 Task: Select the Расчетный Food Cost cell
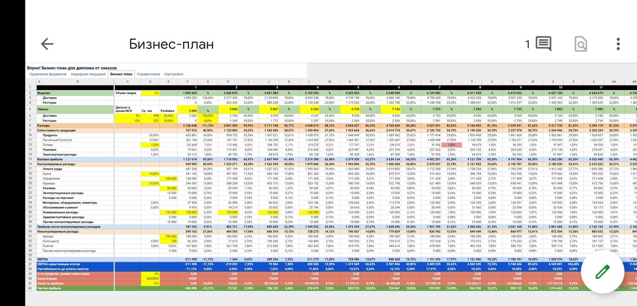click(x=58, y=139)
